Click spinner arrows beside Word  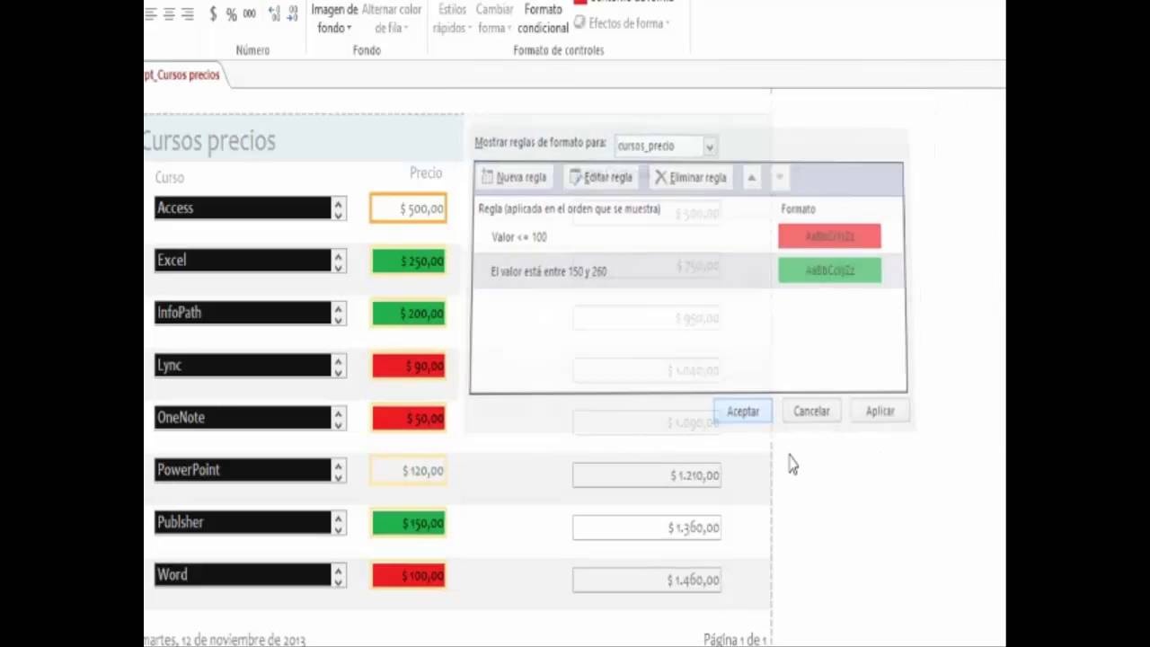coord(339,575)
